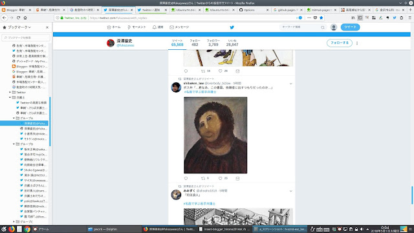Like the shibaken_law tweet

coord(220,179)
